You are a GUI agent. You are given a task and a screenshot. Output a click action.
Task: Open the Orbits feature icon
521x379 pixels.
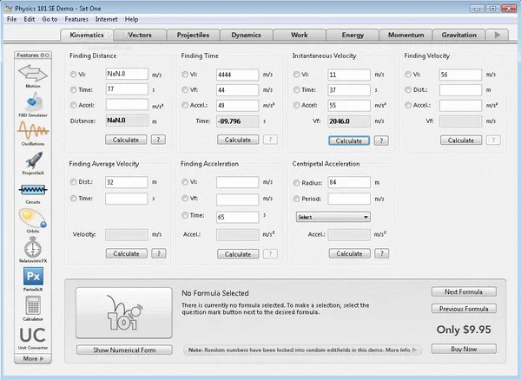point(31,220)
